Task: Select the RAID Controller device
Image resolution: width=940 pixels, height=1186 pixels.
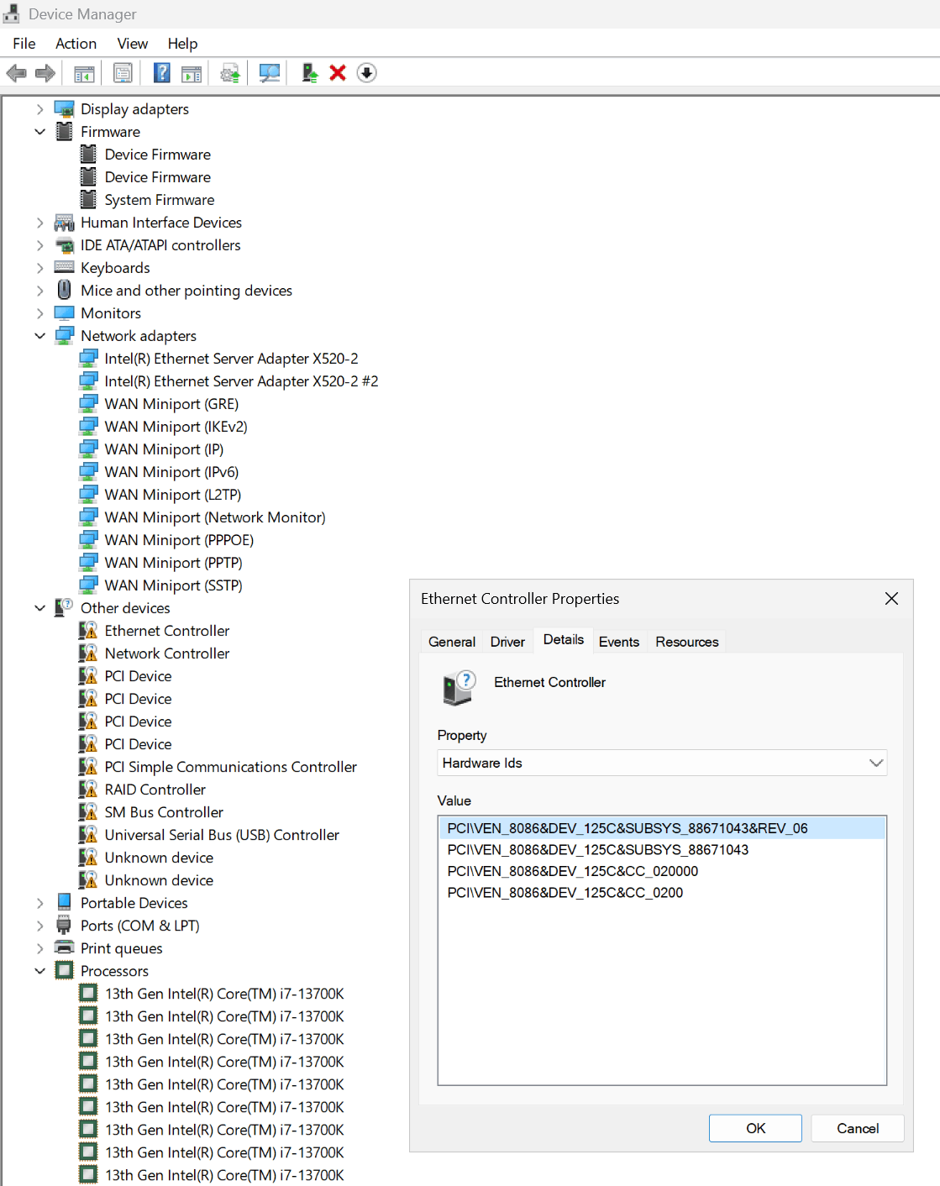Action: [155, 790]
